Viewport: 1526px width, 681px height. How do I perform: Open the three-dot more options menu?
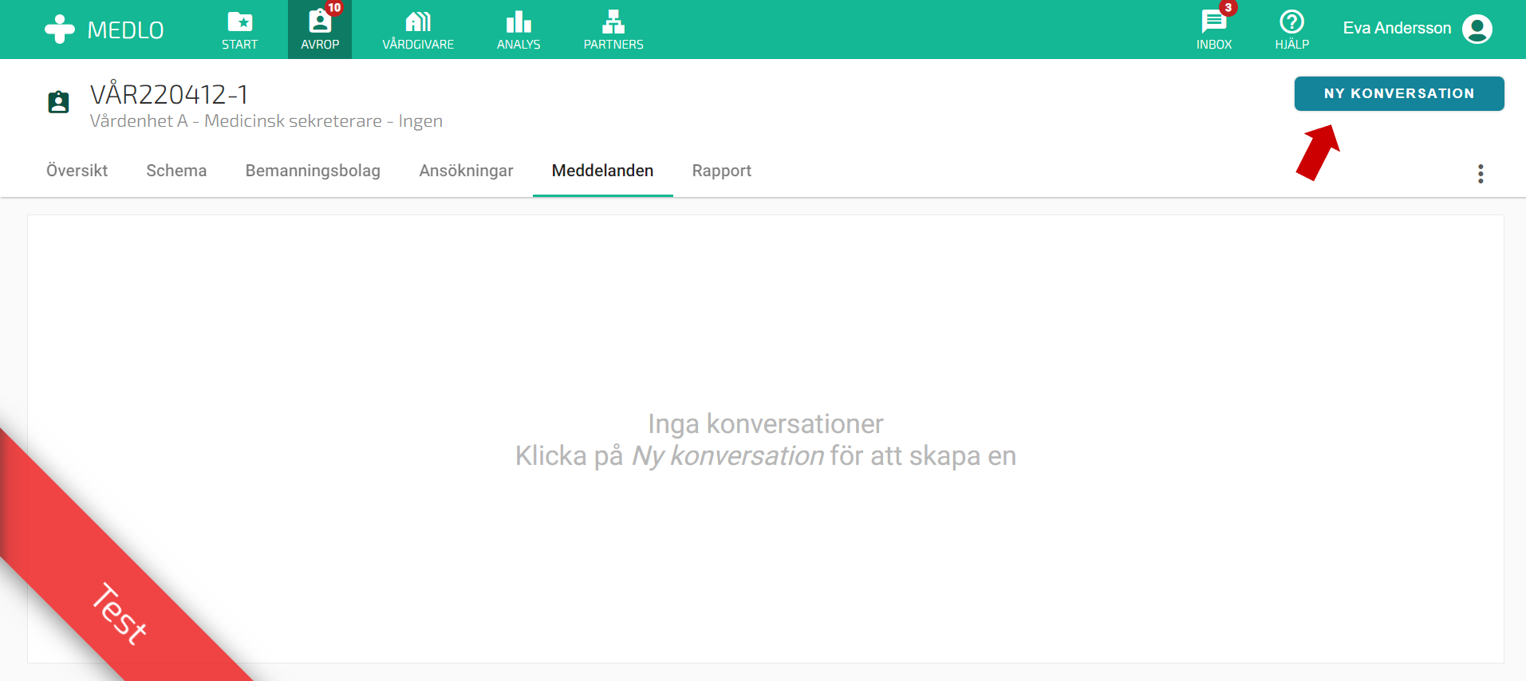1481,174
